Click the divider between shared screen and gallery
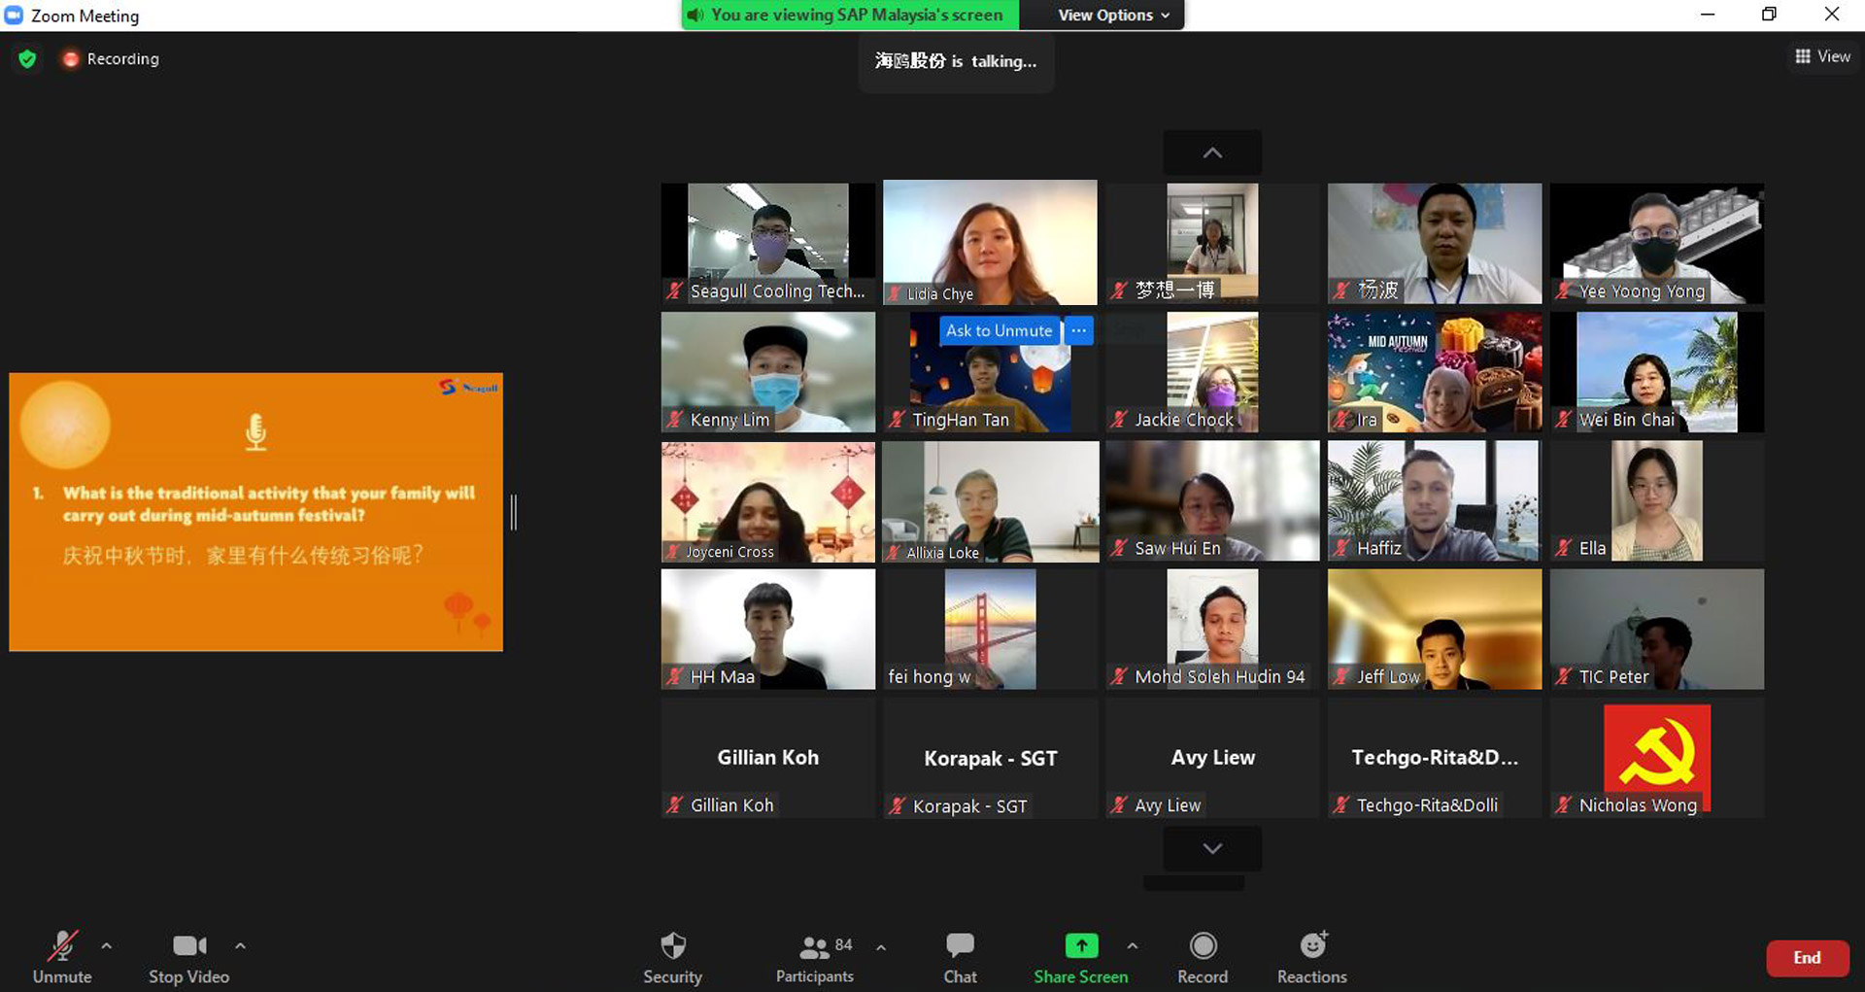Image resolution: width=1865 pixels, height=992 pixels. 514,512
